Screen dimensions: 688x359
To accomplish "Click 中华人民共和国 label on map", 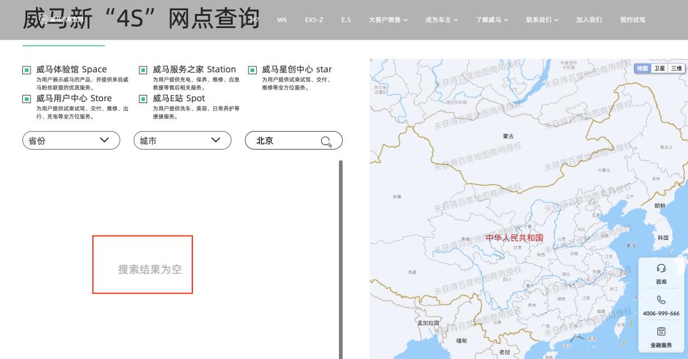I will (514, 238).
